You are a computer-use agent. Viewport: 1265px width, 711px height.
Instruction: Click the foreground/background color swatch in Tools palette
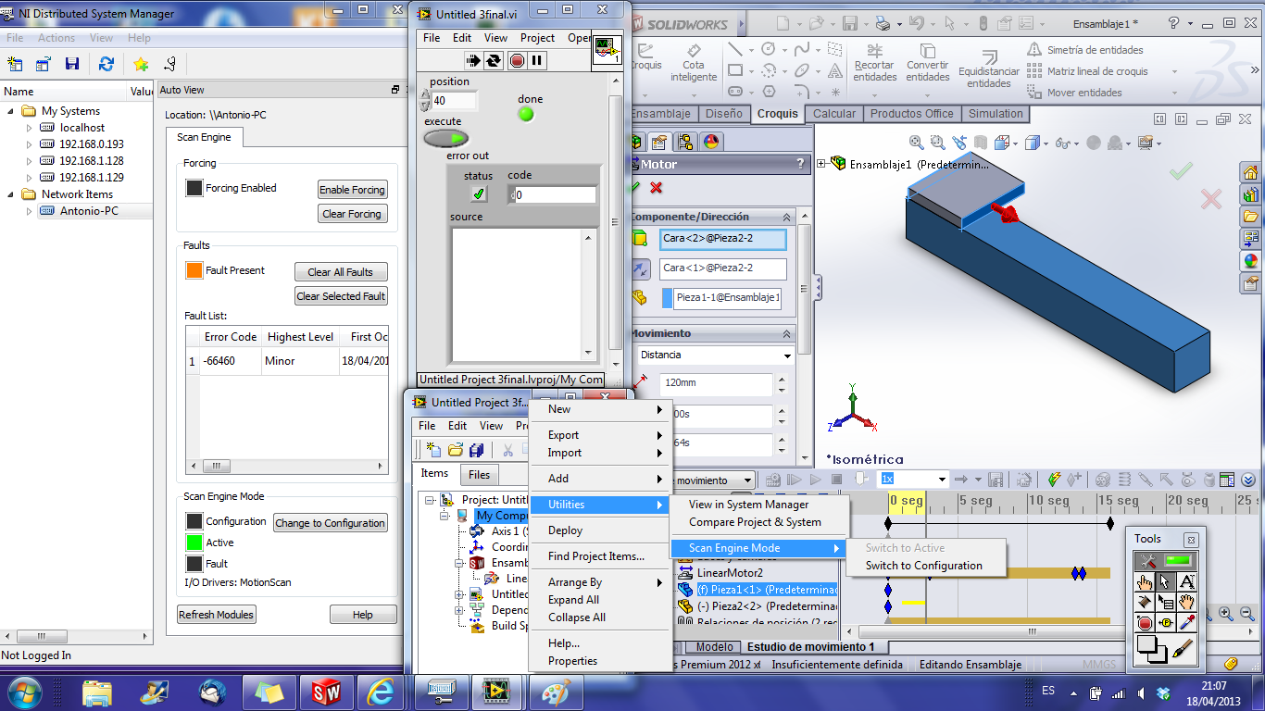pyautogui.click(x=1152, y=650)
